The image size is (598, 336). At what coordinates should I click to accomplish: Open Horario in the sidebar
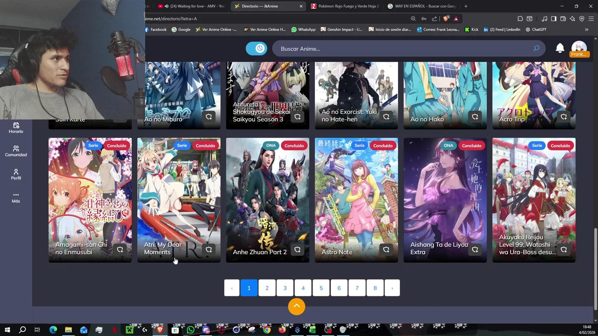pyautogui.click(x=16, y=127)
